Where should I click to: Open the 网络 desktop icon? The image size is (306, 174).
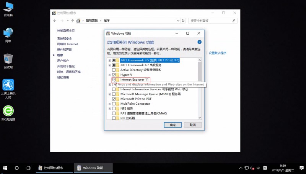point(8,35)
